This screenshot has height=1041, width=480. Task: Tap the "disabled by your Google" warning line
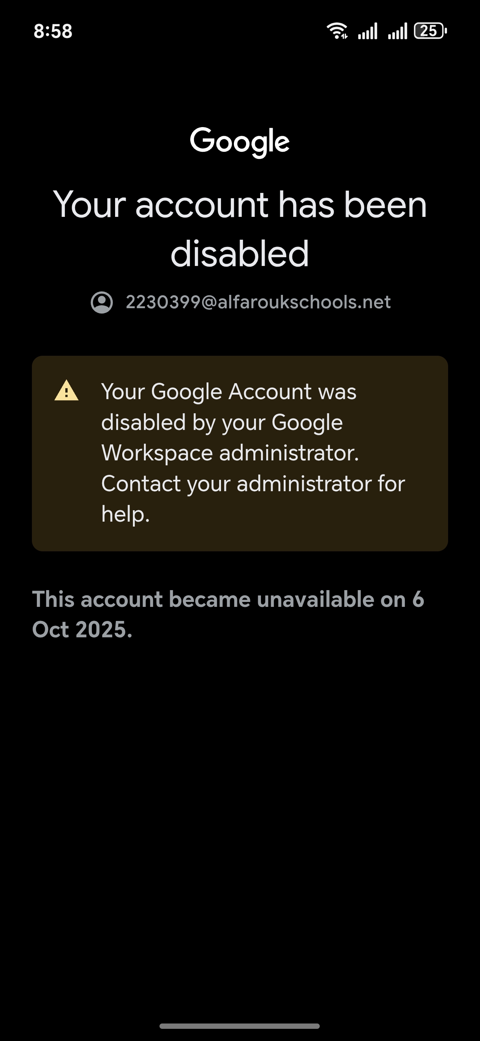point(222,422)
